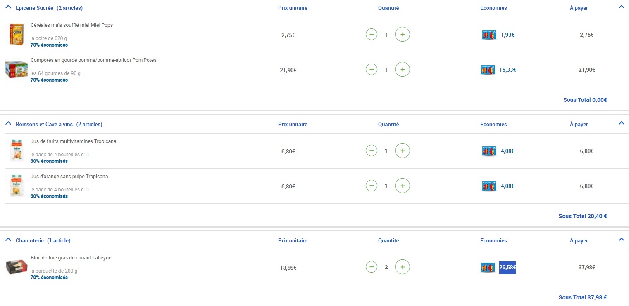Collapse Charcuterie section with right chevron
This screenshot has width=629, height=306.
[x=621, y=239]
